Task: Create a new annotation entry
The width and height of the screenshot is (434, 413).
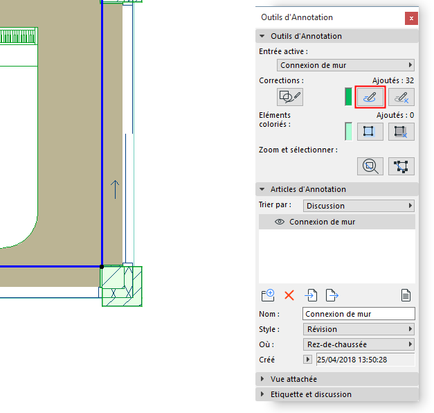Action: click(x=268, y=295)
